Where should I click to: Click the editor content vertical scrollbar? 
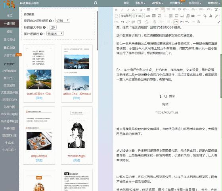click(x=221, y=76)
